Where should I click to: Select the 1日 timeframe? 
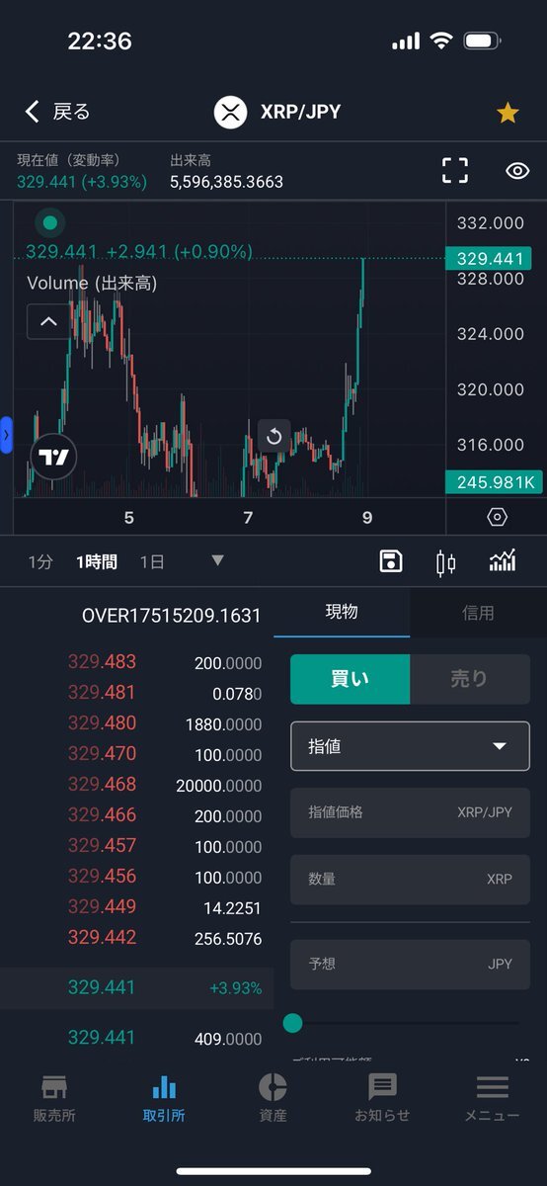point(151,562)
